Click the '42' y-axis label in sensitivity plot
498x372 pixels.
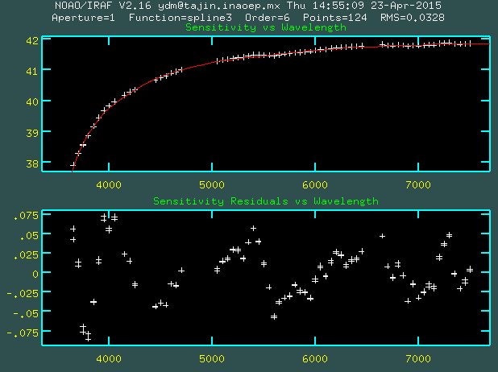32,40
